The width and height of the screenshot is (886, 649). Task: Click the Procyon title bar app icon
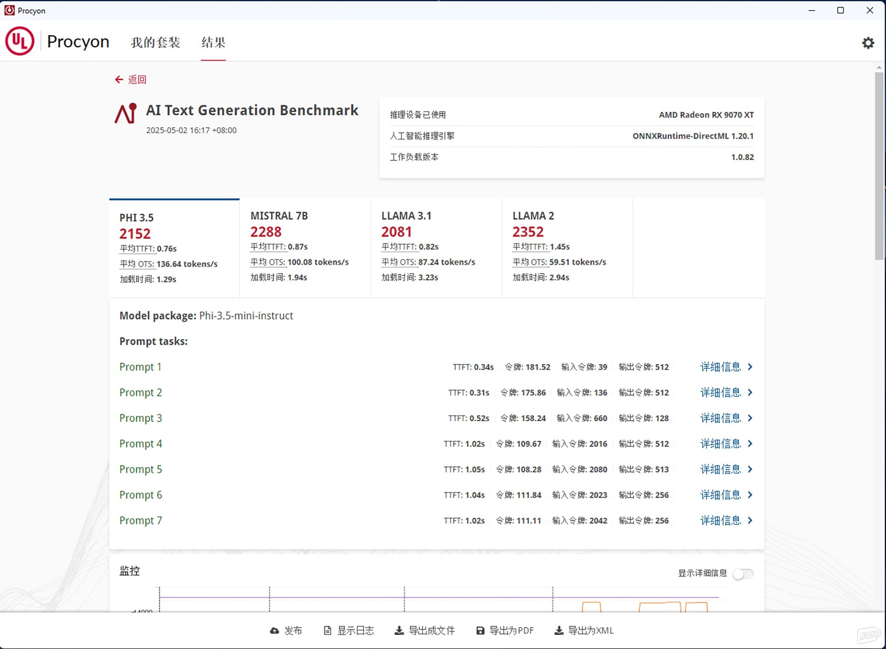[x=9, y=10]
